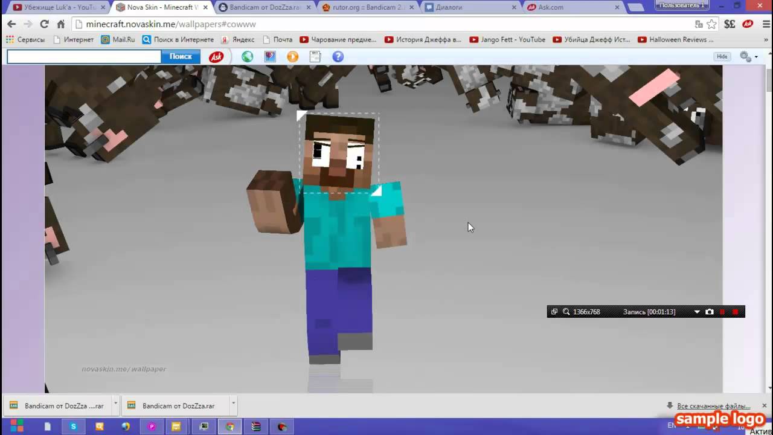Close the downloads bar
This screenshot has width=773, height=435.
764,405
